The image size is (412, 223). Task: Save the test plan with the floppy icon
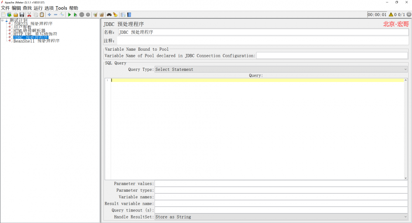(x=22, y=15)
